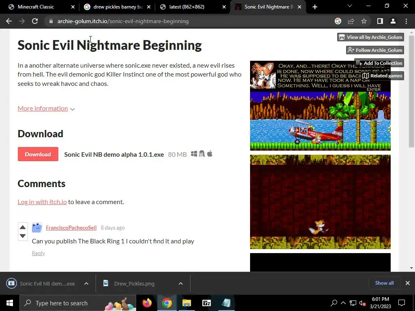415x311 pixels.
Task: Open Related games
Action: click(x=383, y=76)
